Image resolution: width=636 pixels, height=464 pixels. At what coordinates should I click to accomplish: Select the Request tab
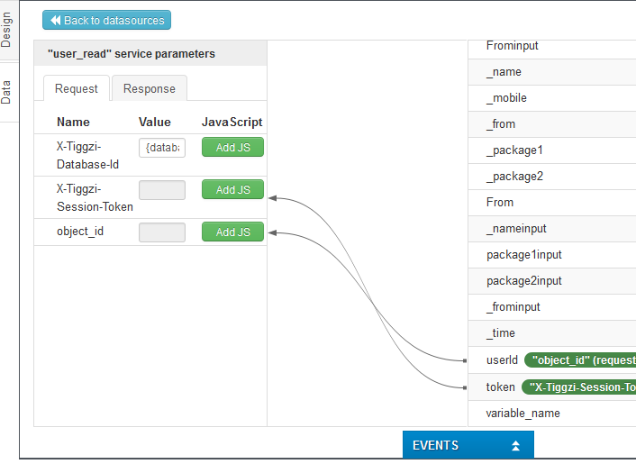click(77, 88)
